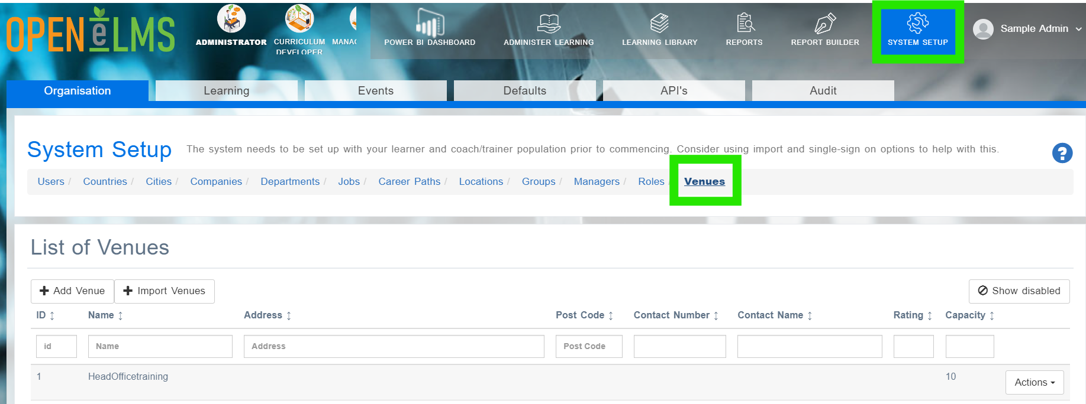This screenshot has width=1086, height=404.
Task: Open the Departments link
Action: [x=290, y=181]
